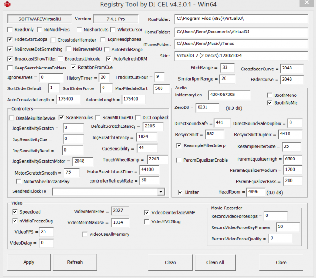Click the red app icon in title bar

point(7,4)
